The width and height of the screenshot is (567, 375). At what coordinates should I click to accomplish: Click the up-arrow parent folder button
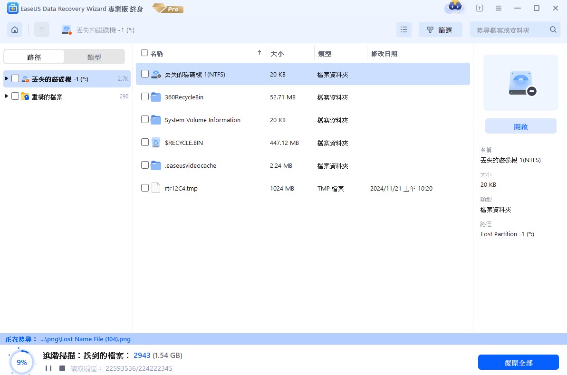click(x=42, y=29)
